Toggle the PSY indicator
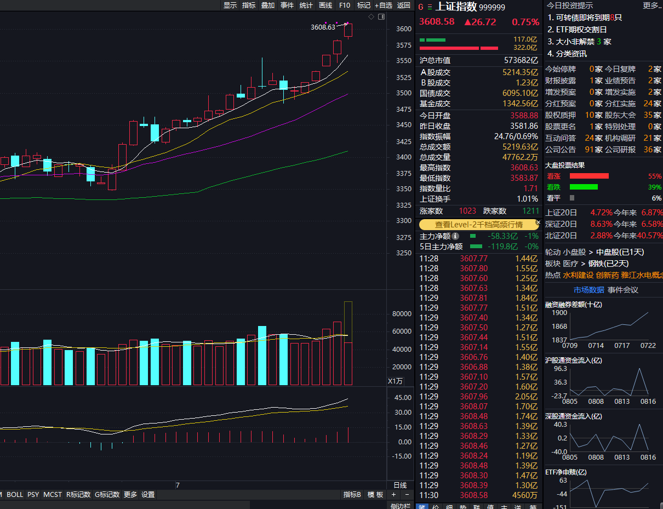 33,495
